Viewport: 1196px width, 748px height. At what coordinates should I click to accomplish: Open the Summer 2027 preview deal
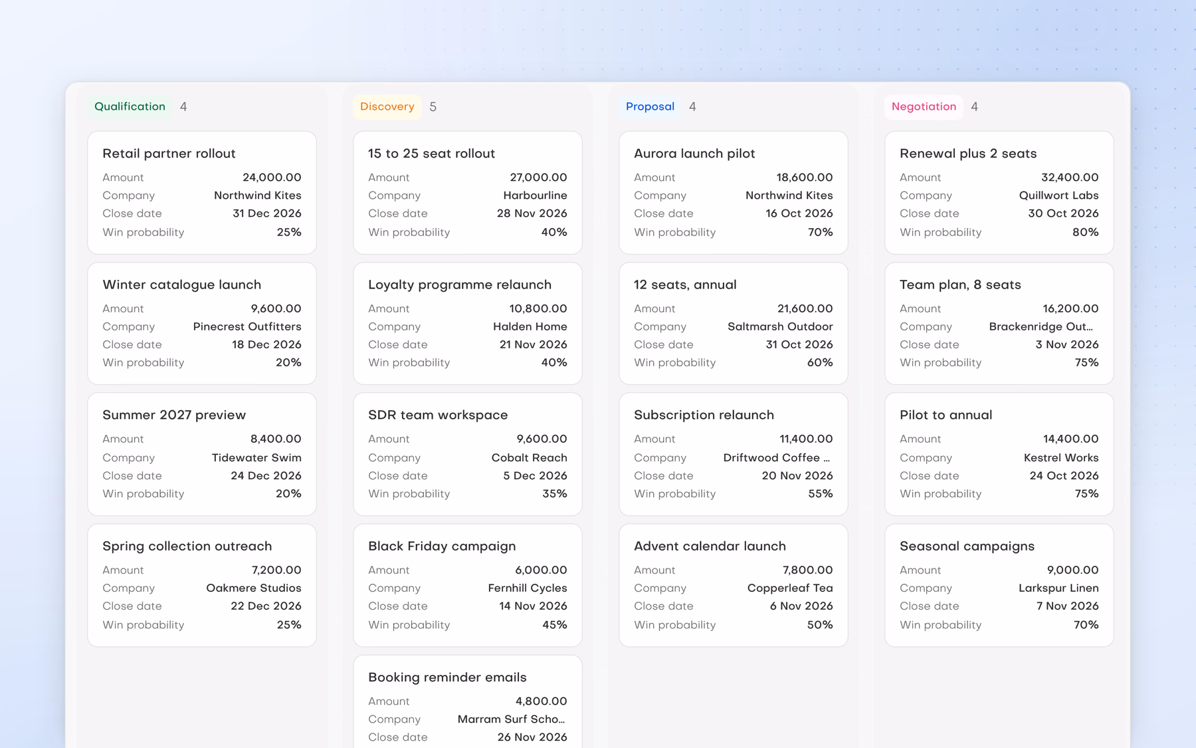(x=202, y=454)
